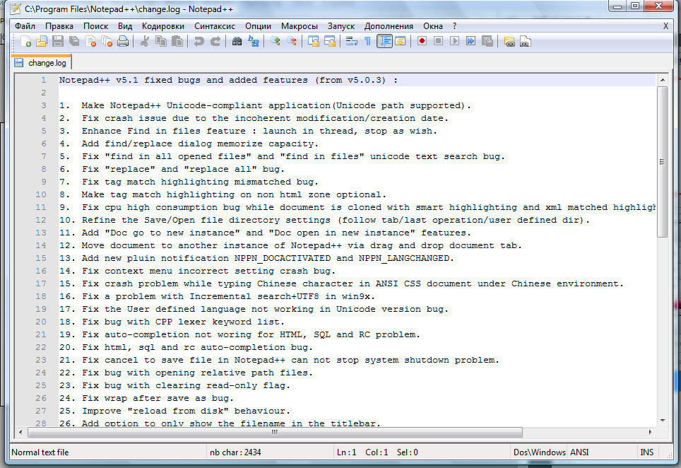Viewport: 681px width, 468px height.
Task: Close the current document using the toolbar Close icon
Action: tap(90, 41)
